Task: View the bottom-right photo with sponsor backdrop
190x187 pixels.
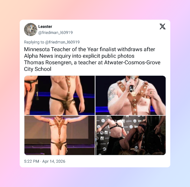Action: [x=131, y=135]
